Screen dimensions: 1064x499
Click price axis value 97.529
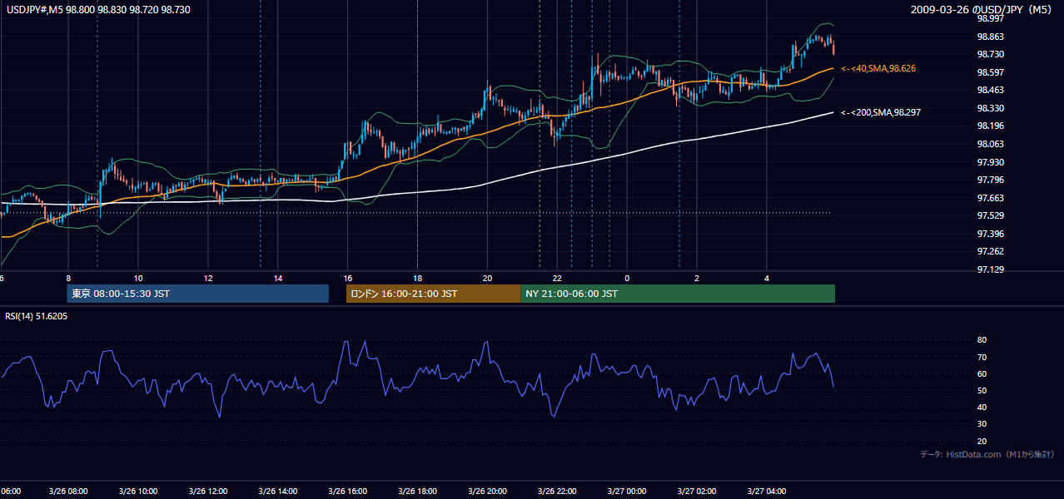992,215
